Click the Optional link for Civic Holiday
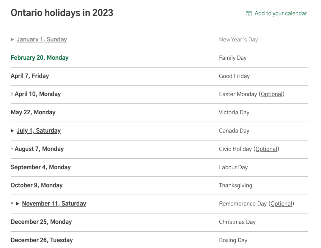 coord(266,149)
